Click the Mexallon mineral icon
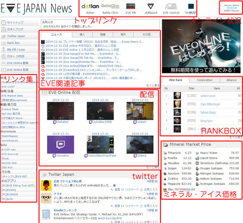 point(165,163)
